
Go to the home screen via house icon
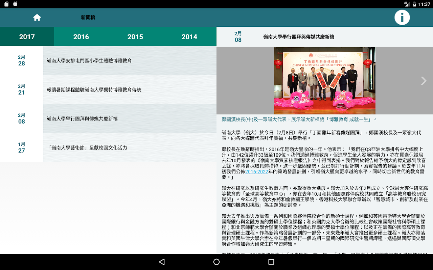point(37,18)
